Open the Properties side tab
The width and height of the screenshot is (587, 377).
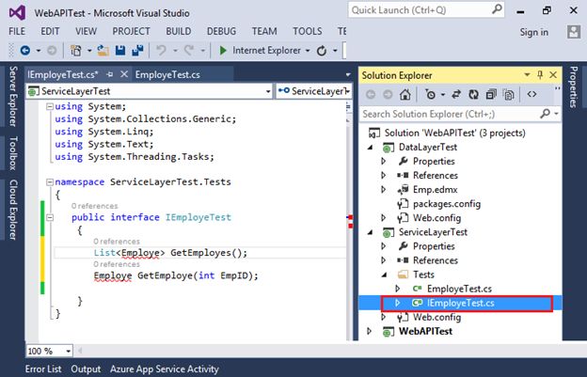[574, 86]
